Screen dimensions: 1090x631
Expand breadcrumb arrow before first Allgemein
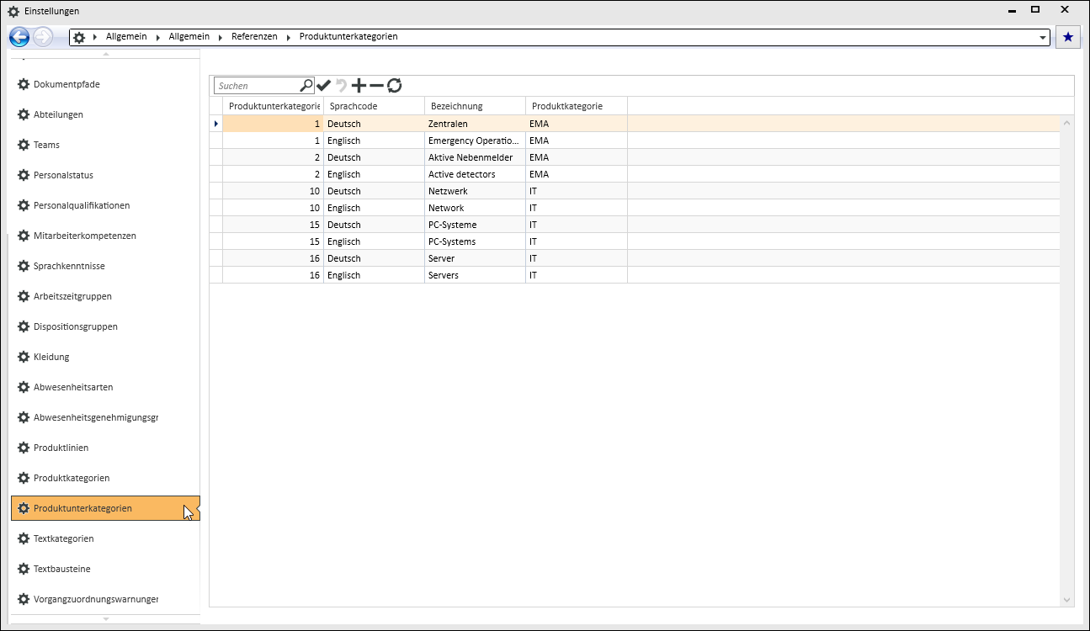[x=96, y=37]
